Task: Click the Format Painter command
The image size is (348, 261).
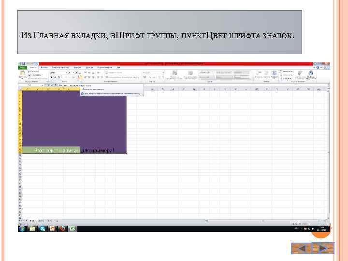Action: [38, 78]
